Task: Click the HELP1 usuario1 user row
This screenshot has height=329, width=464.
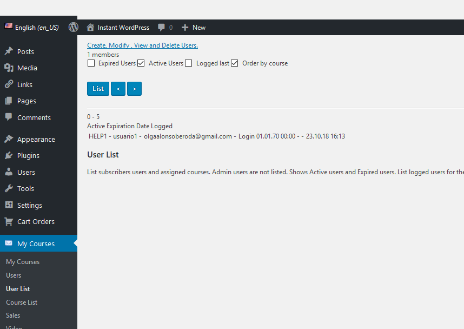Action: pos(217,136)
